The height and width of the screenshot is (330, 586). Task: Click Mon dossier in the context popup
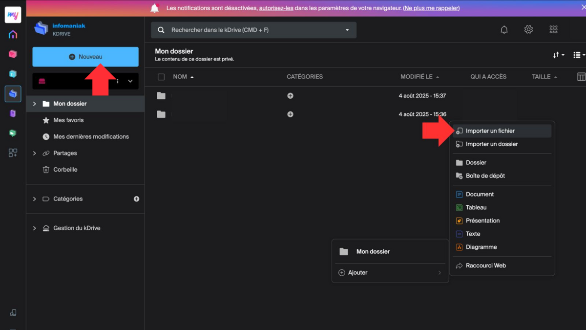[x=373, y=252]
